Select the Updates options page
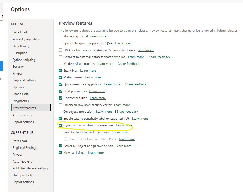 (x=18, y=87)
